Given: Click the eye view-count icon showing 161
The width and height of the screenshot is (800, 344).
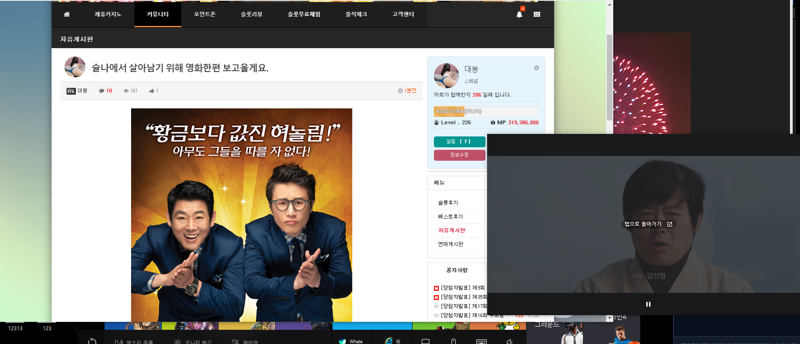Looking at the screenshot, I should pyautogui.click(x=126, y=91).
